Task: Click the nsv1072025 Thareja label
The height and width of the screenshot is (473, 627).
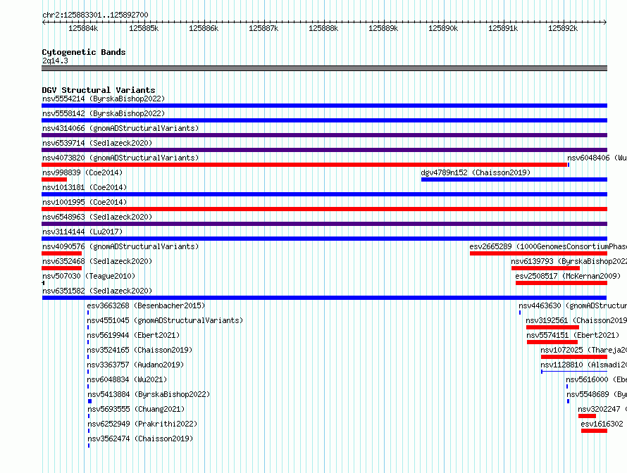Action: tap(583, 350)
